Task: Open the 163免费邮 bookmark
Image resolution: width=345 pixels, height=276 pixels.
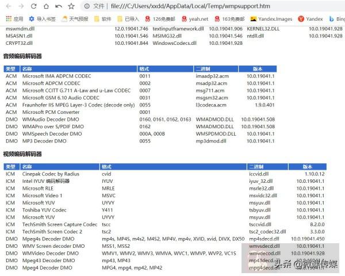Action: coord(229,19)
